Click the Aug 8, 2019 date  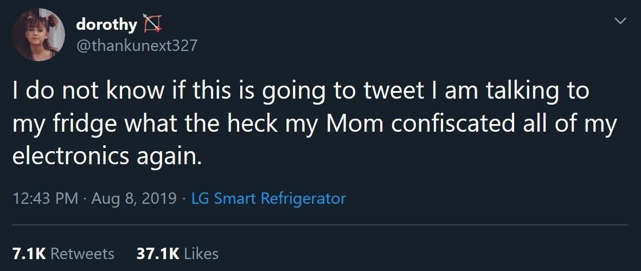[133, 198]
